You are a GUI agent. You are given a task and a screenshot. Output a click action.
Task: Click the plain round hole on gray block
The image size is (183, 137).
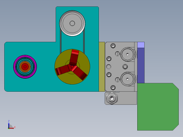tap(109, 67)
